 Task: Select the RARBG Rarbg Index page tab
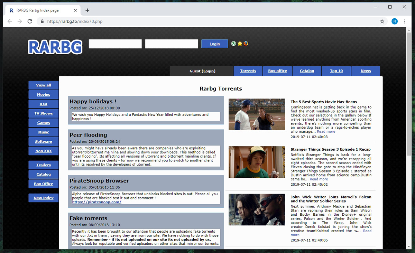(x=42, y=10)
